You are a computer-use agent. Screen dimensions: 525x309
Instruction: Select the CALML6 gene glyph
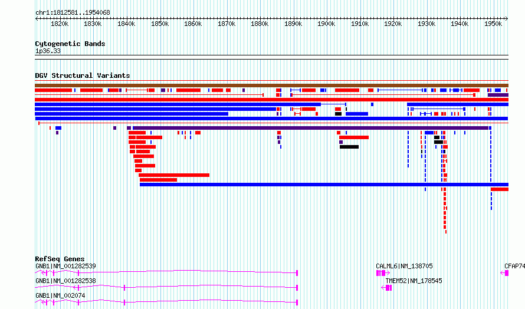pyautogui.click(x=383, y=273)
